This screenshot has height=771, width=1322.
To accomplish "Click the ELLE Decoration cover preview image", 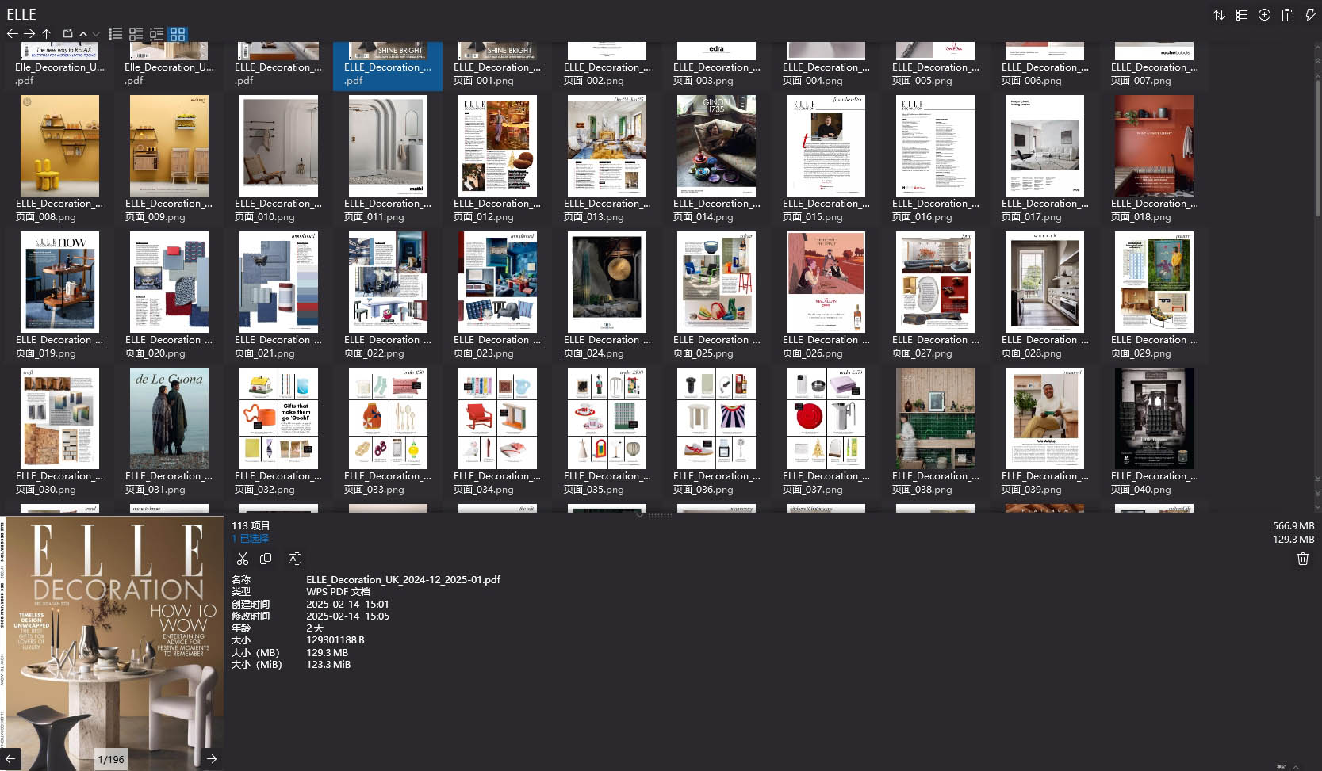I will [112, 643].
